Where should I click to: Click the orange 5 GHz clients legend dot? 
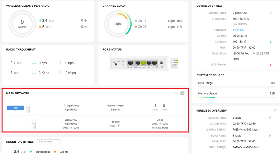pos(40,27)
